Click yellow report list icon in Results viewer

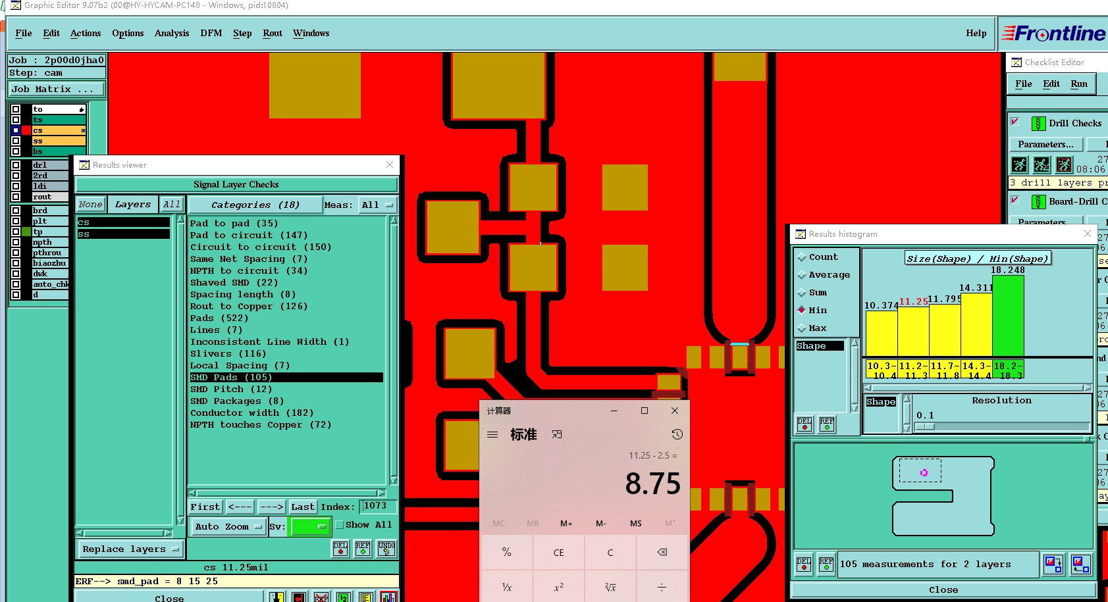pyautogui.click(x=366, y=597)
